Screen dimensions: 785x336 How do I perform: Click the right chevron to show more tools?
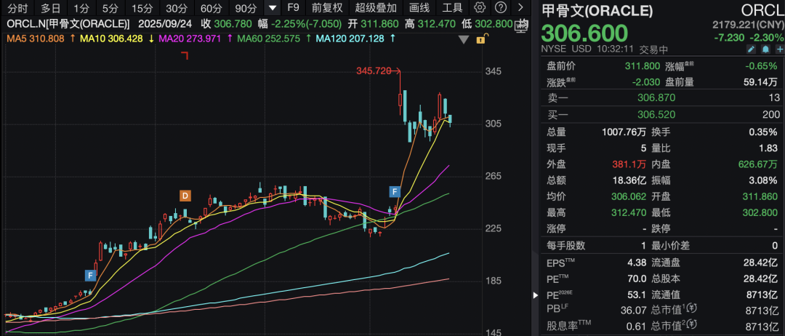tap(520, 7)
